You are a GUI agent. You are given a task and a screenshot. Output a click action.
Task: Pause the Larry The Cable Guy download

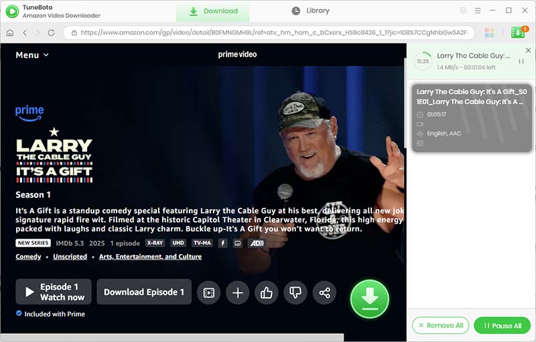pos(521,61)
